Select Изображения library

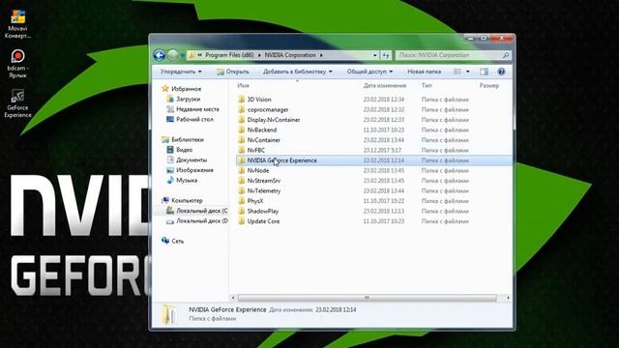[x=194, y=170]
